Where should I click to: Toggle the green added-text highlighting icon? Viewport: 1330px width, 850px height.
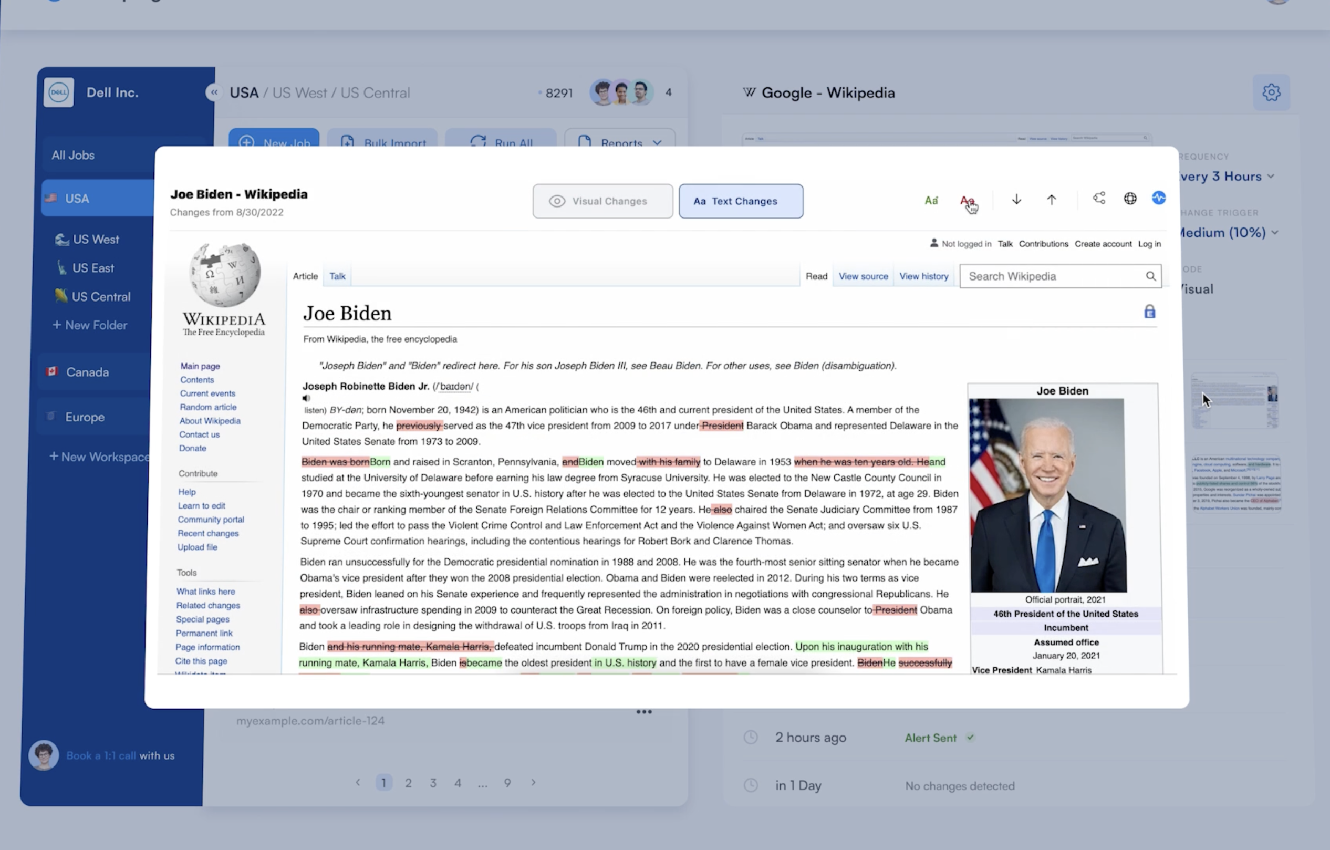(931, 201)
